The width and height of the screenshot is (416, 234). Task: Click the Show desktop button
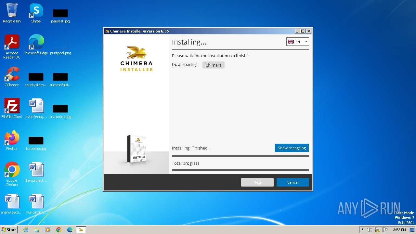pyautogui.click(x=413, y=230)
